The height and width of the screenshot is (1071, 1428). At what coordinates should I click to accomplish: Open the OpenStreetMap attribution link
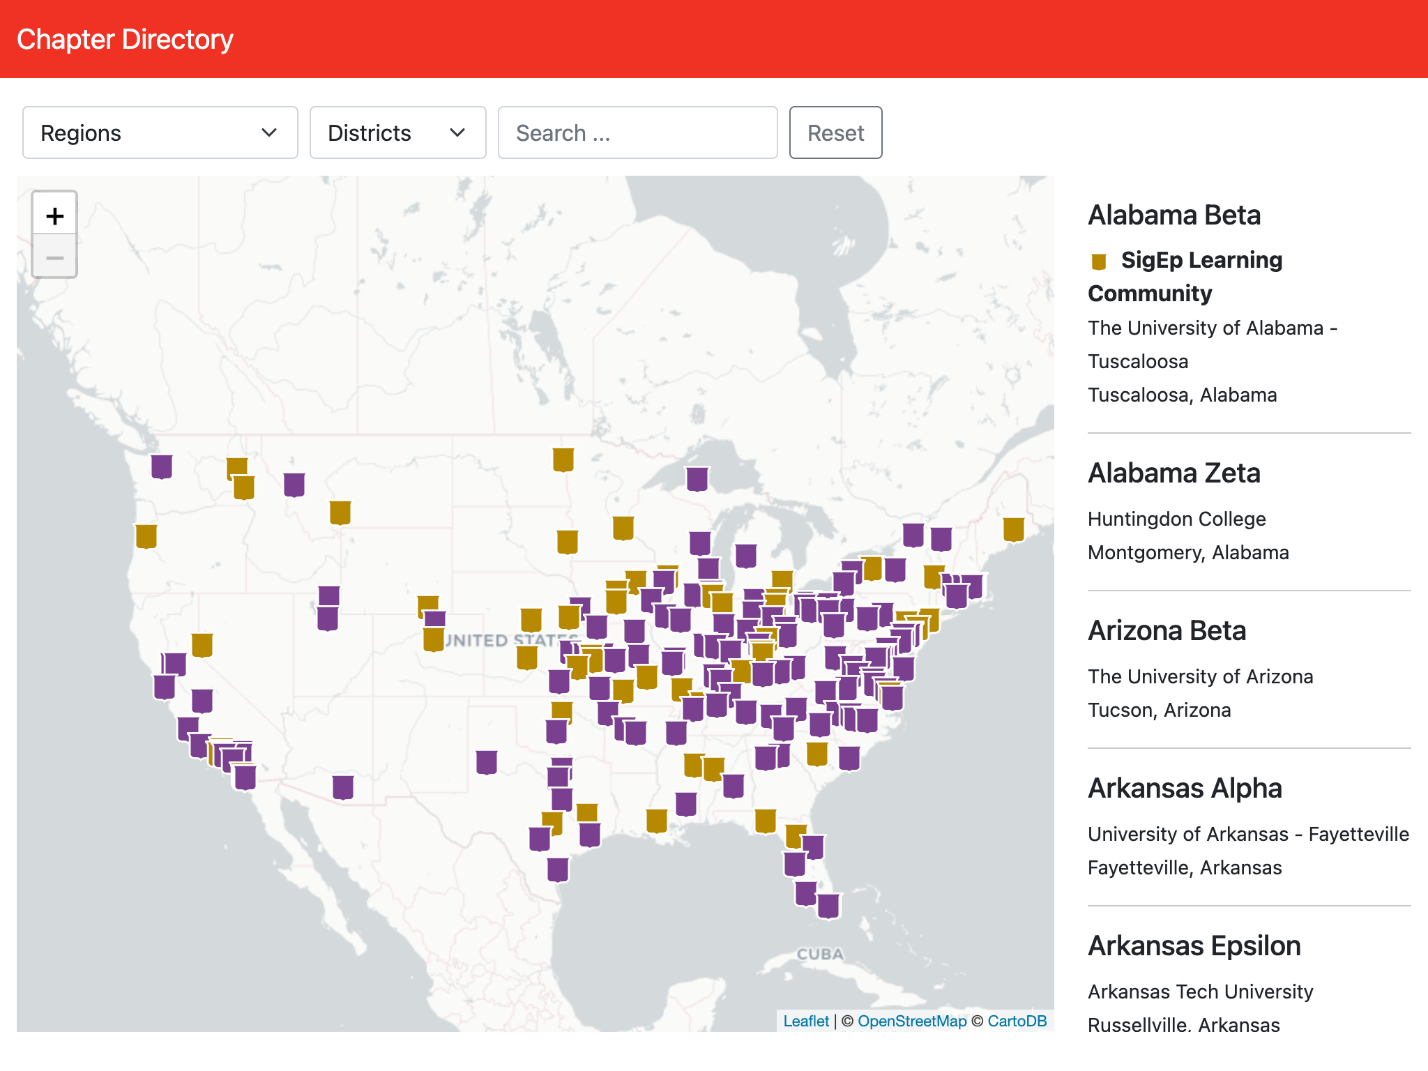click(911, 1021)
